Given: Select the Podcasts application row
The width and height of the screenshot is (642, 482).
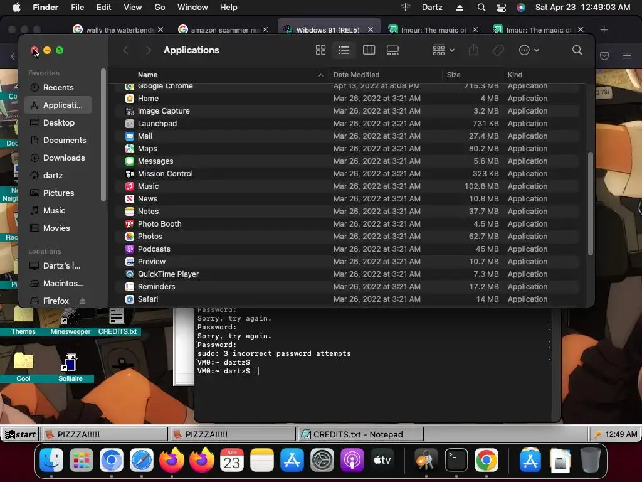Looking at the screenshot, I should 347,249.
